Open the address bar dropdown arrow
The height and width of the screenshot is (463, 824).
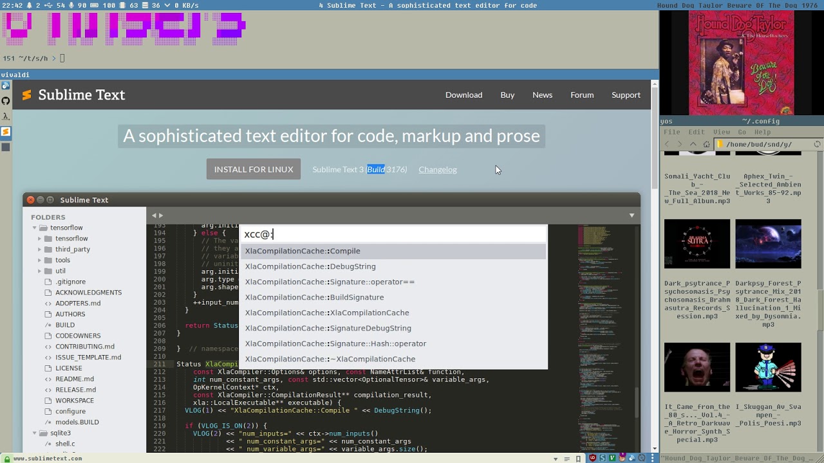(x=556, y=458)
